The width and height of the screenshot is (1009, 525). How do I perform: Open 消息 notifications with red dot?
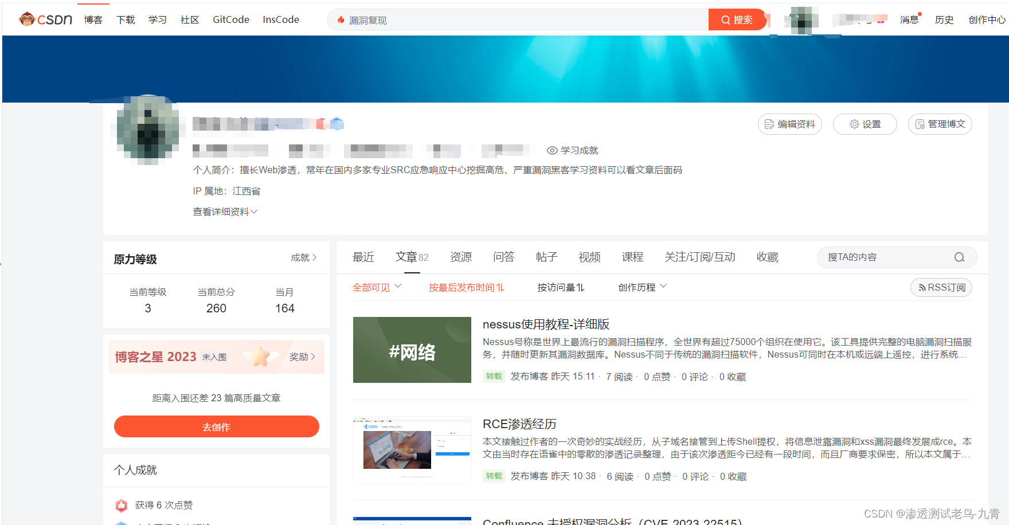click(910, 19)
